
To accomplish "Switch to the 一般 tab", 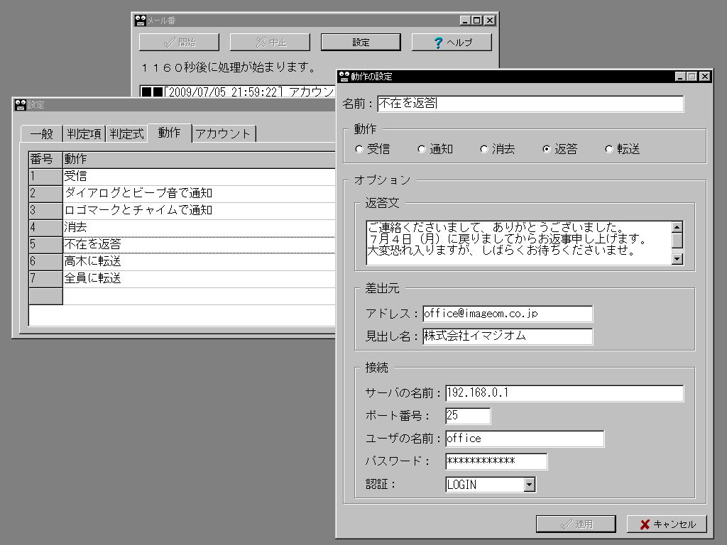I will 41,133.
